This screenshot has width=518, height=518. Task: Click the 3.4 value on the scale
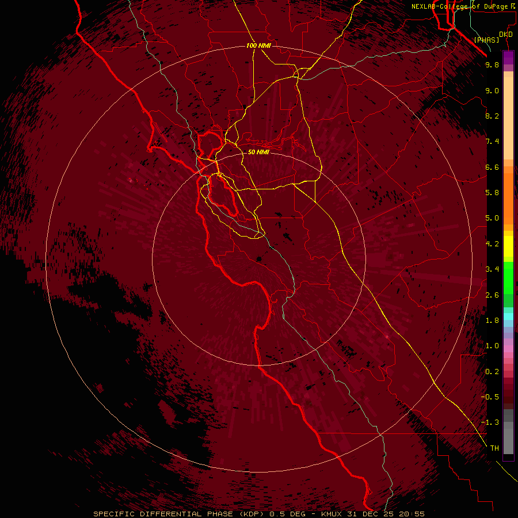[x=492, y=269]
